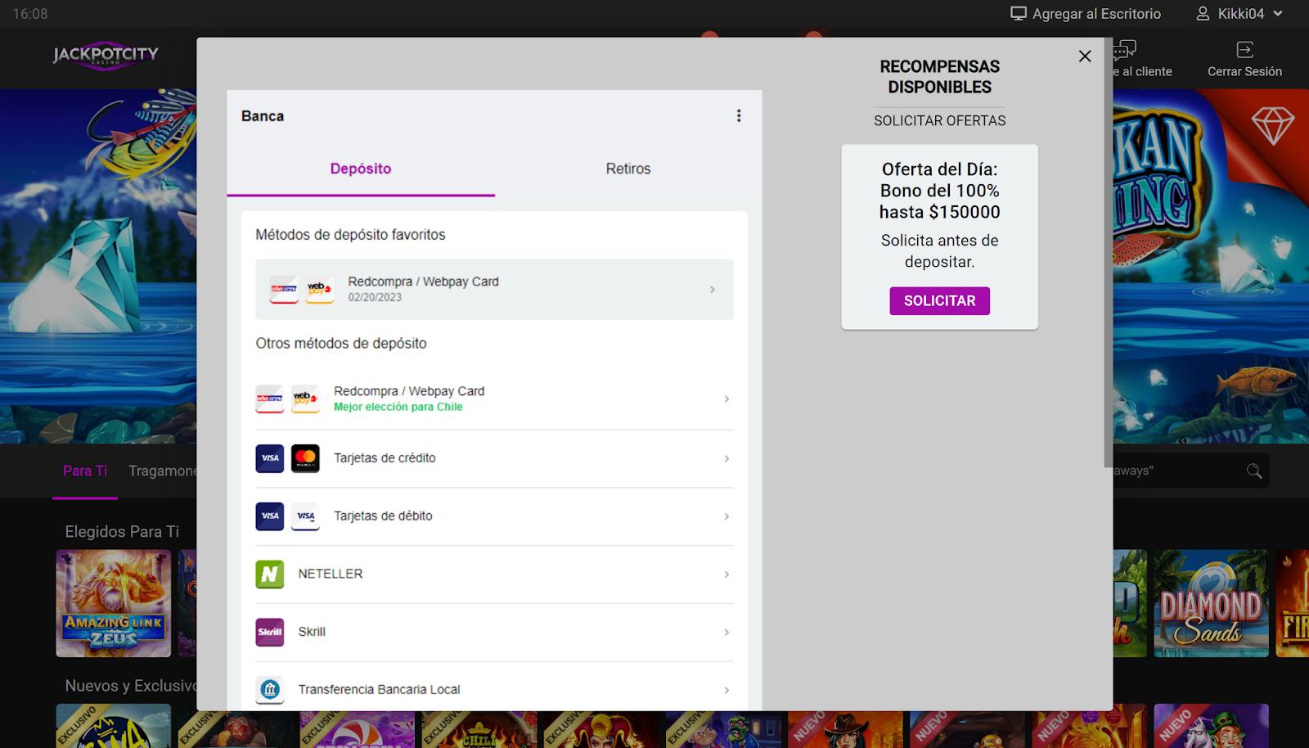Click the Visa Electron icon for debit cards
The image size is (1309, 748).
click(x=305, y=516)
